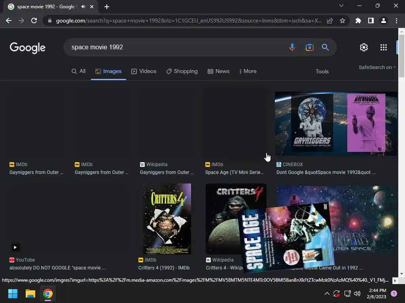
Task: Open Google quick settings gear
Action: pyautogui.click(x=364, y=47)
